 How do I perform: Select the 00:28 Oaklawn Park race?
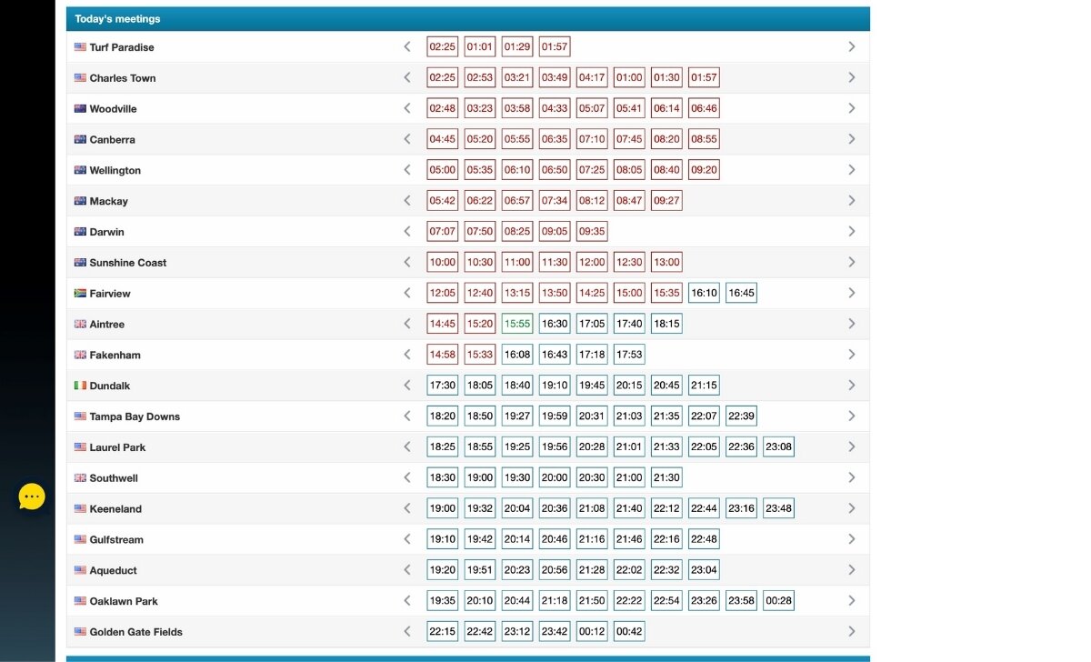coord(778,600)
